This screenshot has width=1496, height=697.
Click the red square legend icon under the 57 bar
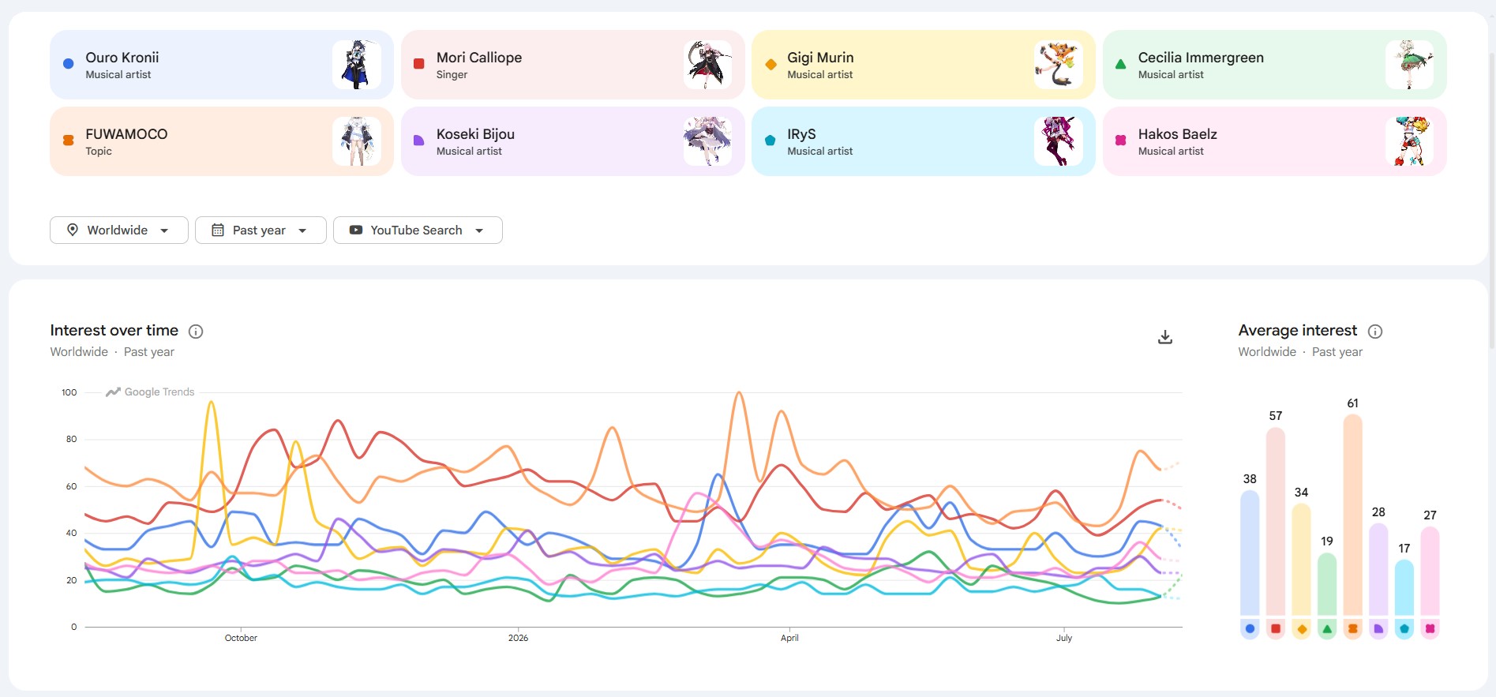click(1276, 629)
